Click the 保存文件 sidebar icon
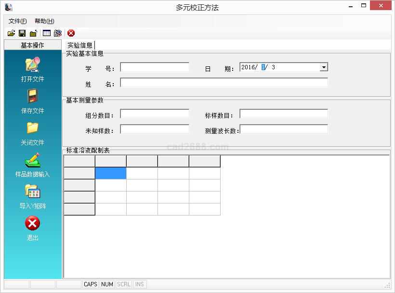This screenshot has height=293, width=395. click(x=32, y=96)
